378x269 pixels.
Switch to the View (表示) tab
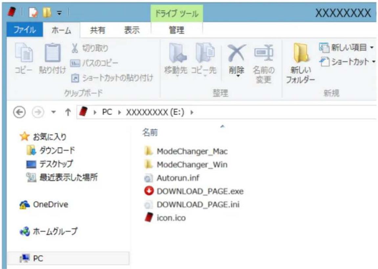pos(132,30)
